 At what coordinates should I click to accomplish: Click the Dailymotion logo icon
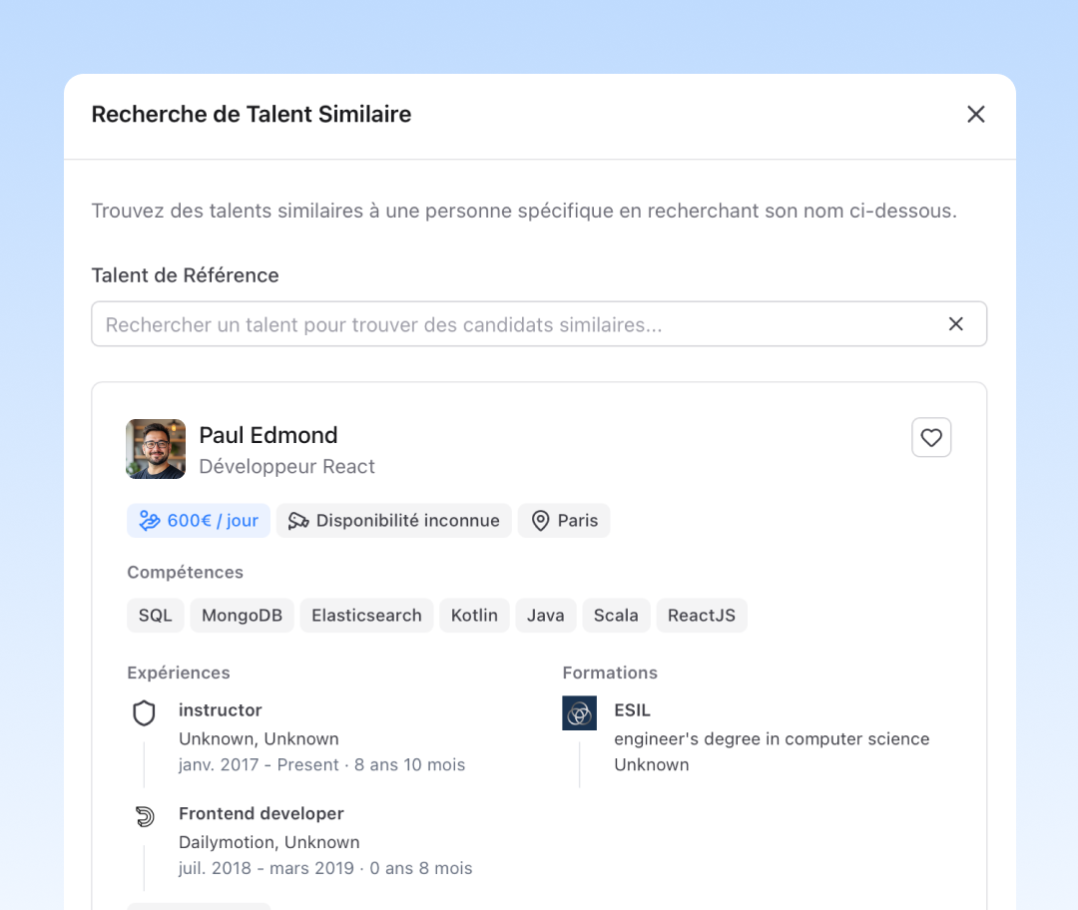[145, 817]
